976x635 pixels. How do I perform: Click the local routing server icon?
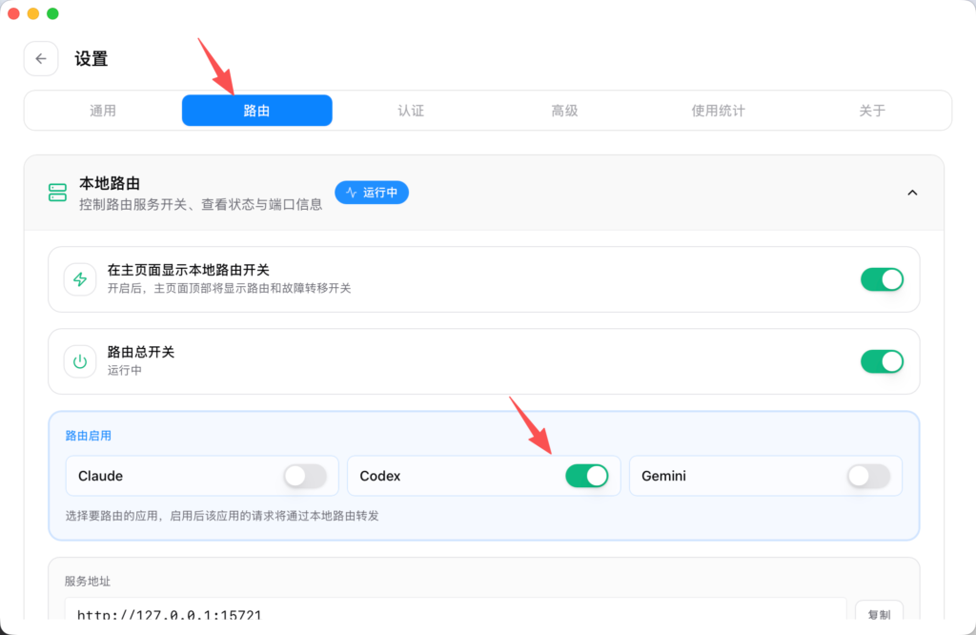(57, 193)
